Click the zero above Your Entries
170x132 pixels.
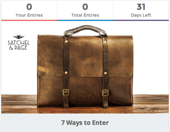[x=29, y=7]
